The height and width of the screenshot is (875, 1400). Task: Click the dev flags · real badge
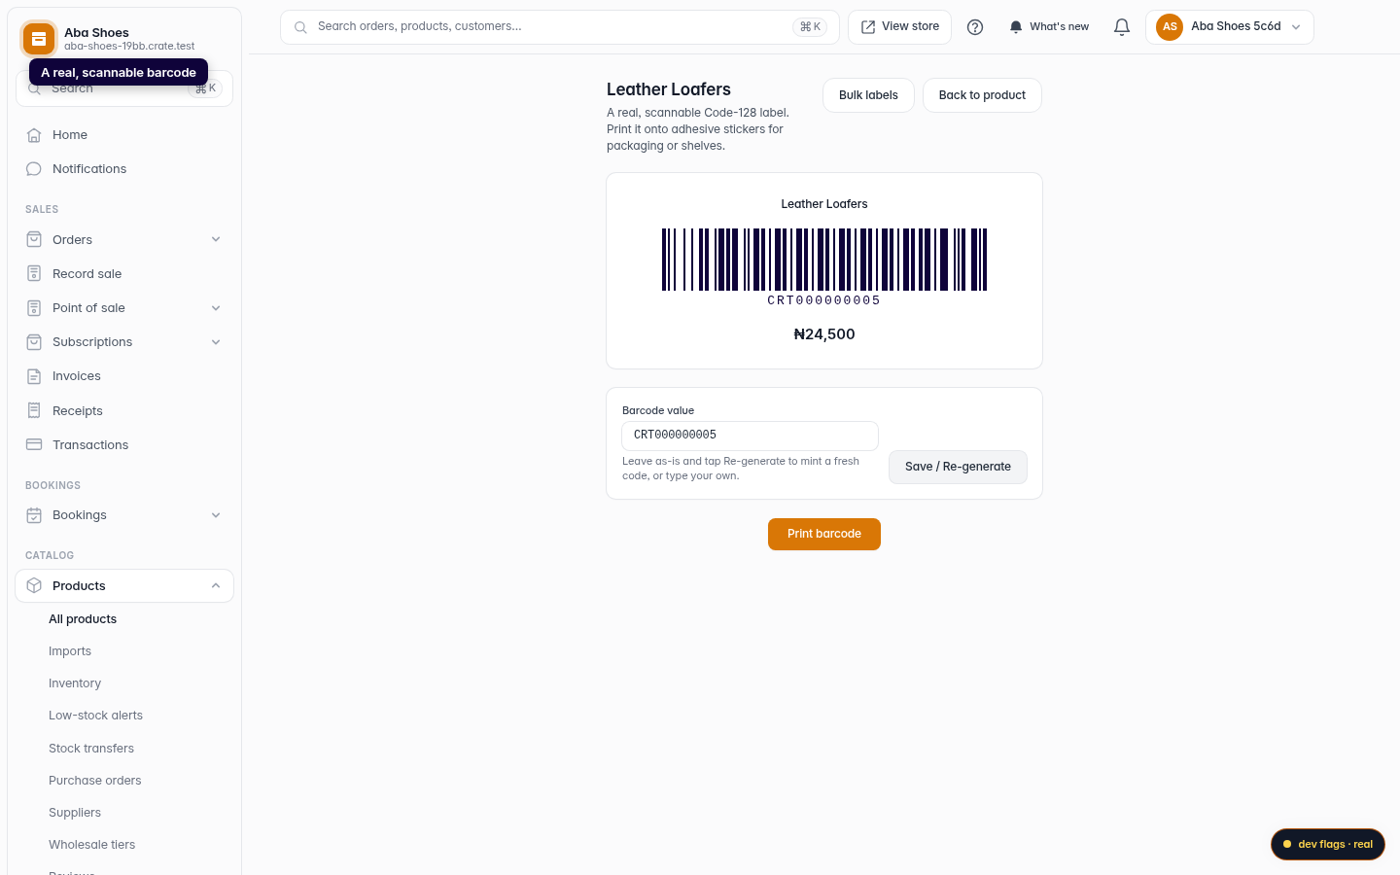1328,844
